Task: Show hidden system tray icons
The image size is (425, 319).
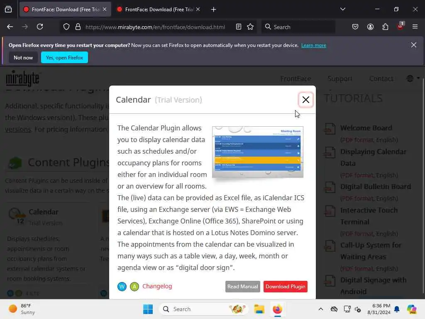Action: [x=321, y=309]
